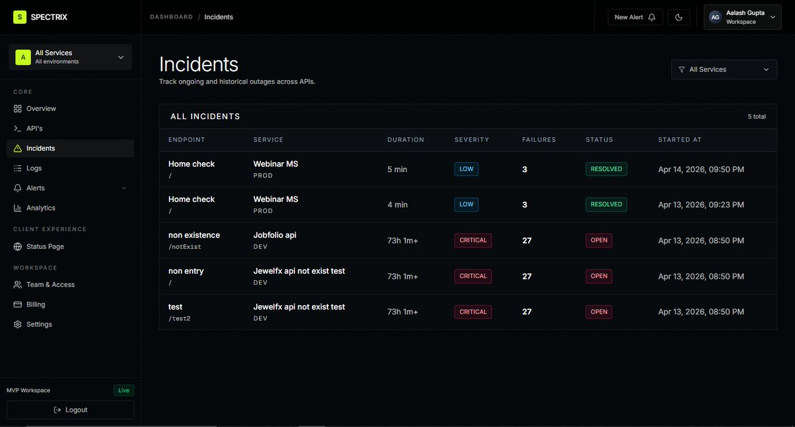Screen dimensions: 795x427
Task: Click the Logout arrow icon
Action: tap(58, 410)
